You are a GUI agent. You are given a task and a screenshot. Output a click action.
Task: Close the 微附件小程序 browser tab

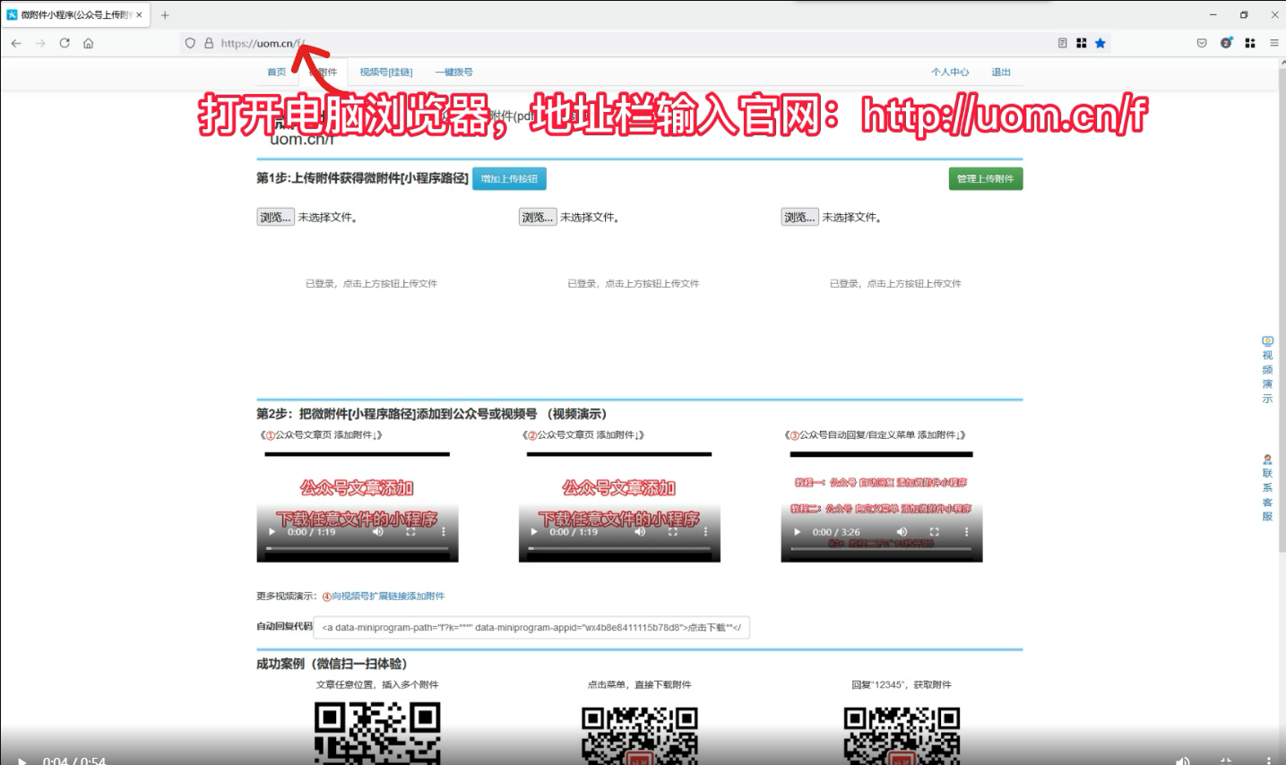(139, 15)
